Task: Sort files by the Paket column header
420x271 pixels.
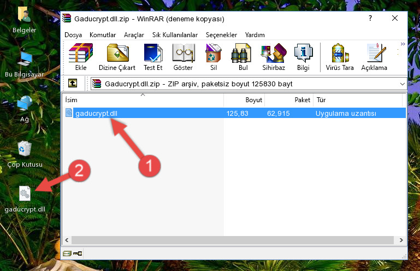Action: click(x=289, y=100)
